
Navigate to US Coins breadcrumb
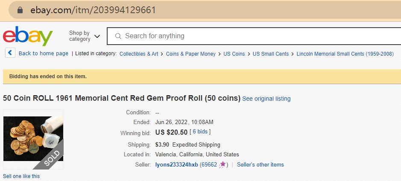(x=234, y=54)
